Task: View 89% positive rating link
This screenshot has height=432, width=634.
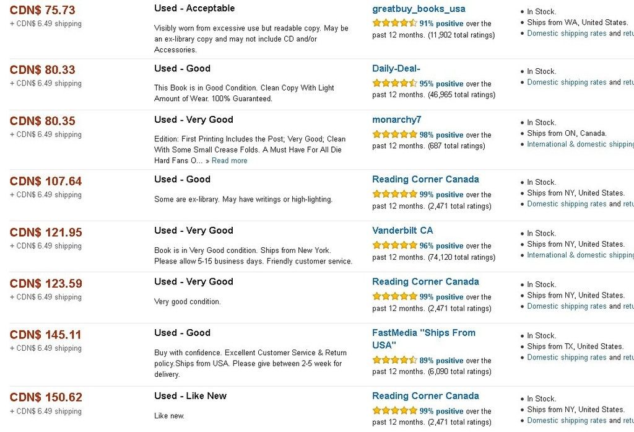Action: (441, 360)
